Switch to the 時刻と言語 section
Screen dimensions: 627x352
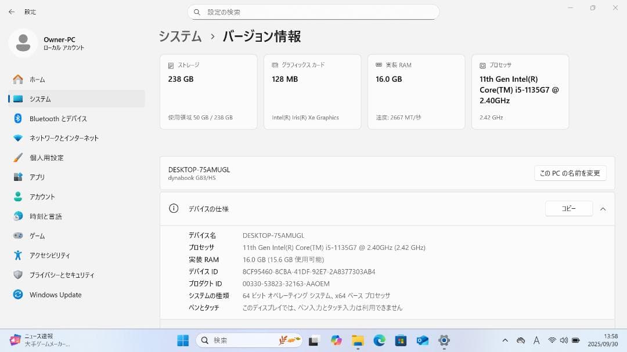46,216
